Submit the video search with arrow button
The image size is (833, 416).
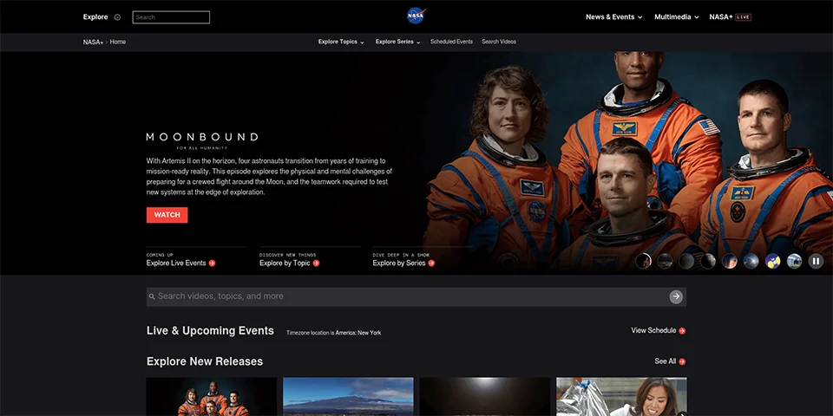tap(676, 296)
